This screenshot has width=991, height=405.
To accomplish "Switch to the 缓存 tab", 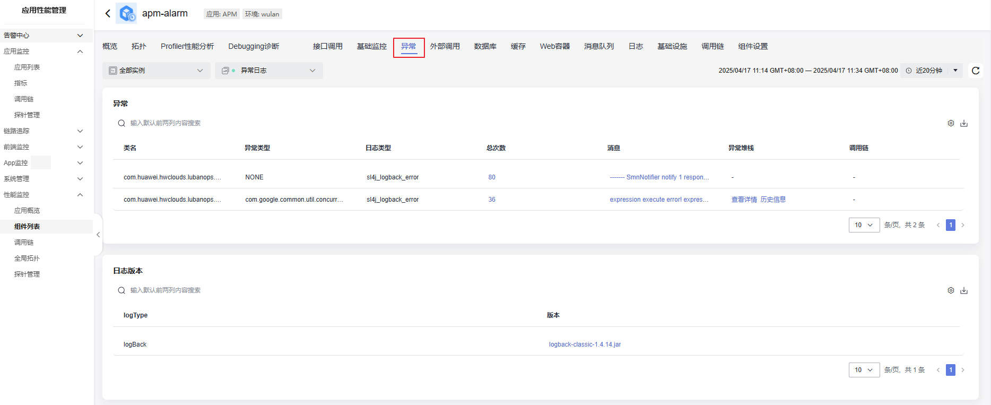I will pyautogui.click(x=518, y=47).
